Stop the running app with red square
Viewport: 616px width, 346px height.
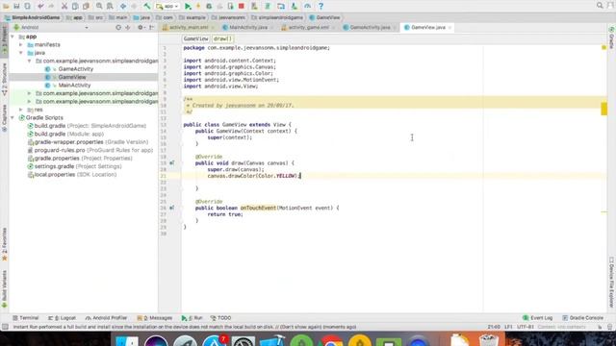242,6
